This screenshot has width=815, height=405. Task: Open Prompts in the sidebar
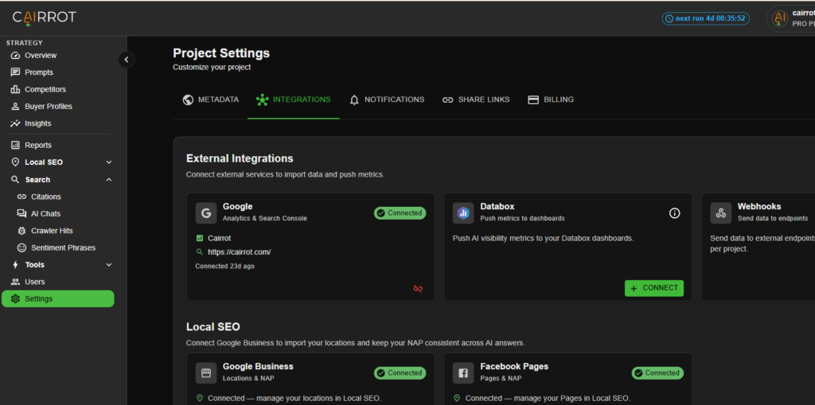(x=39, y=72)
